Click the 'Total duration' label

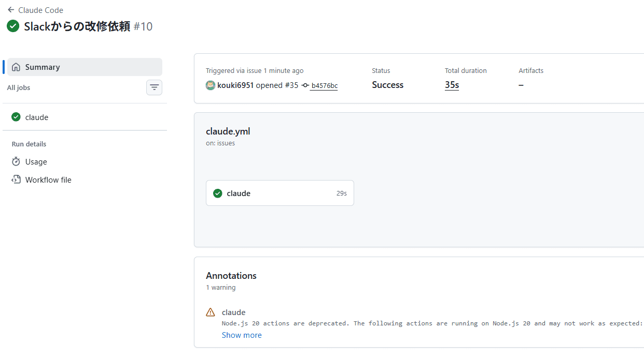click(x=466, y=70)
